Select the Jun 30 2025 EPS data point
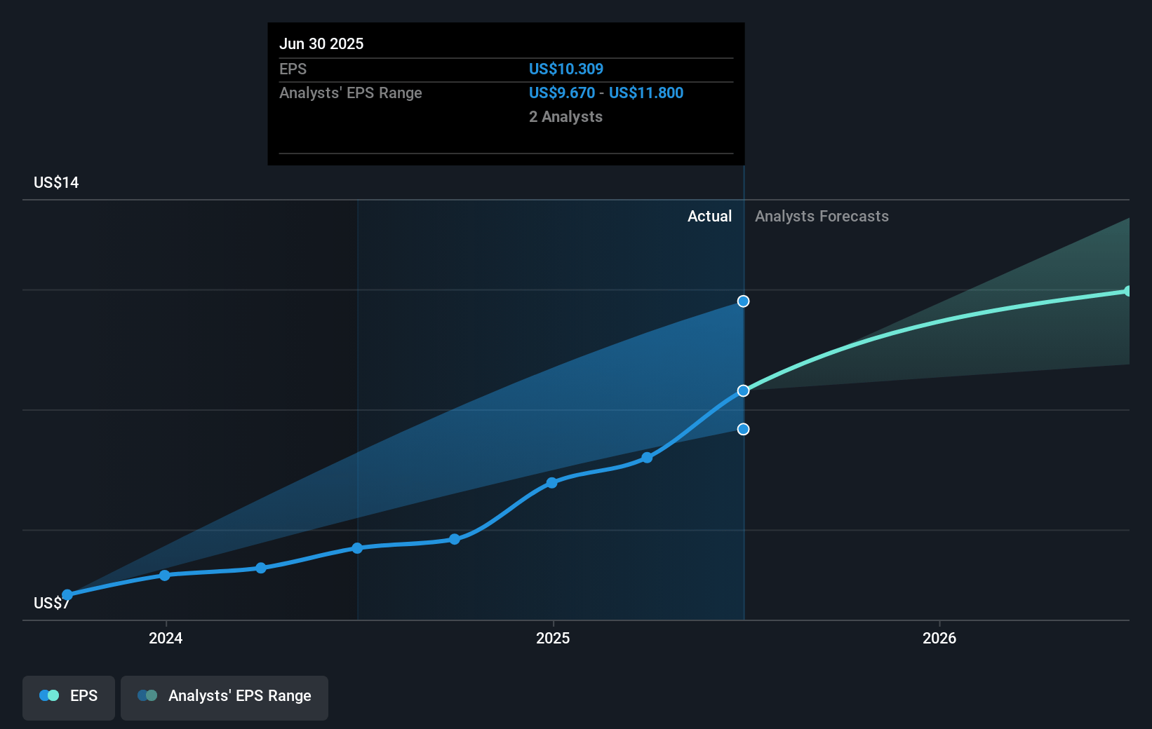The image size is (1152, 729). (x=744, y=390)
